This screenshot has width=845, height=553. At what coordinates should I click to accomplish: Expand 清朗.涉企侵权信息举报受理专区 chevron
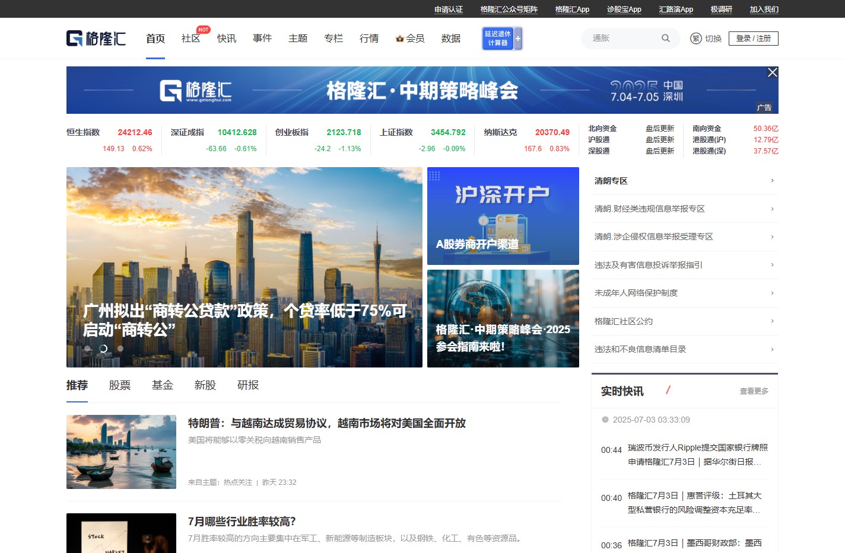772,237
